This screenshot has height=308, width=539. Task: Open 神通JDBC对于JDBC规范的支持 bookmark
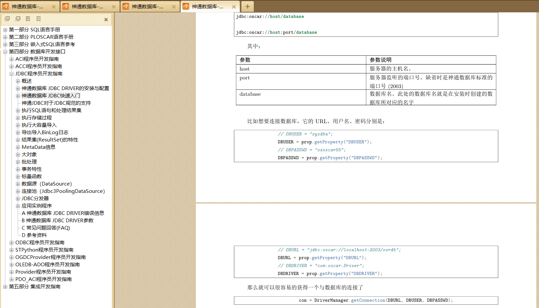[56, 103]
